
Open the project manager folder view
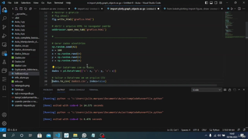(4, 70)
